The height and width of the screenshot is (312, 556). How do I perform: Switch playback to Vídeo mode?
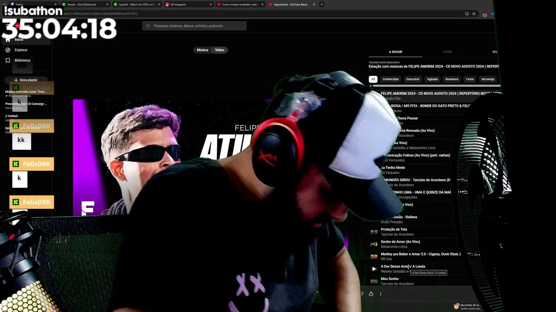coord(219,50)
